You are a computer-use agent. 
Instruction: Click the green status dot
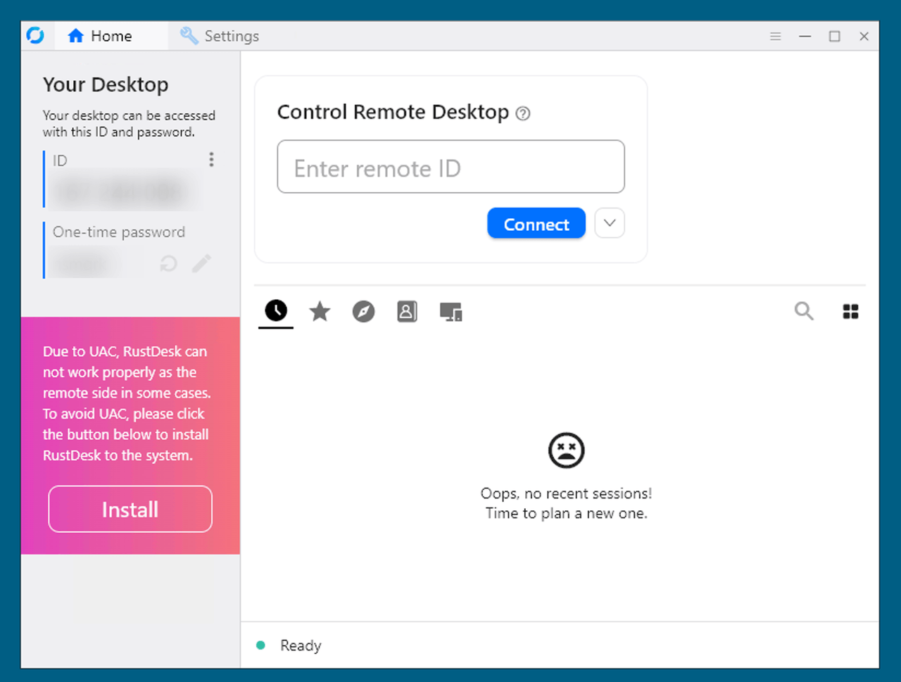click(x=260, y=645)
